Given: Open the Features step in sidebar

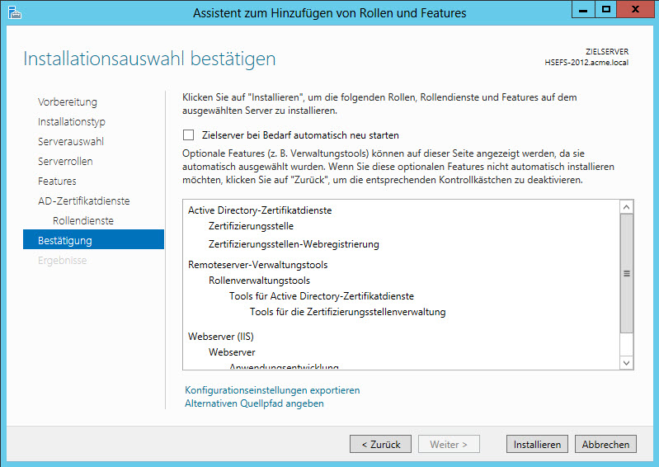Looking at the screenshot, I should (57, 182).
